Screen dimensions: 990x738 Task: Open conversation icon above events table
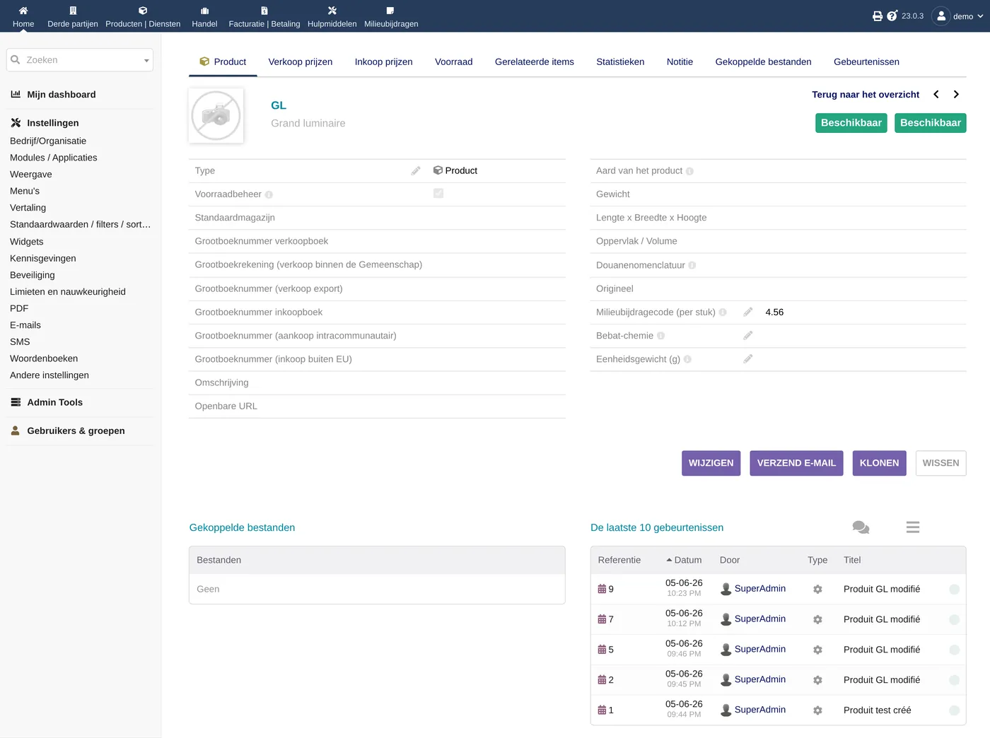(861, 527)
